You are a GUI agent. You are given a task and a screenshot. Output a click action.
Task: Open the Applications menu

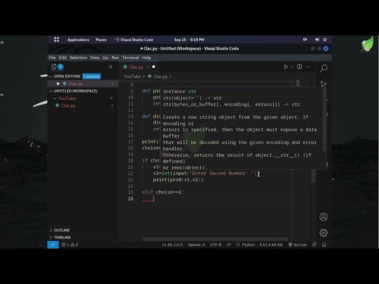point(78,40)
